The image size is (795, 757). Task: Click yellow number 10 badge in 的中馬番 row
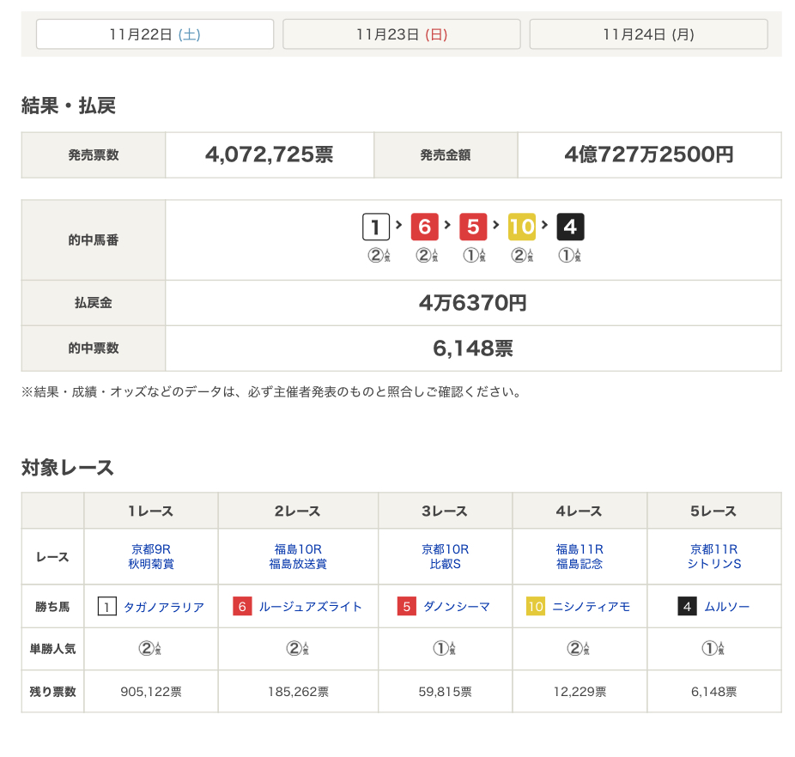click(522, 227)
